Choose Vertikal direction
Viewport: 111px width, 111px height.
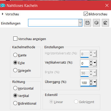(x=15, y=96)
